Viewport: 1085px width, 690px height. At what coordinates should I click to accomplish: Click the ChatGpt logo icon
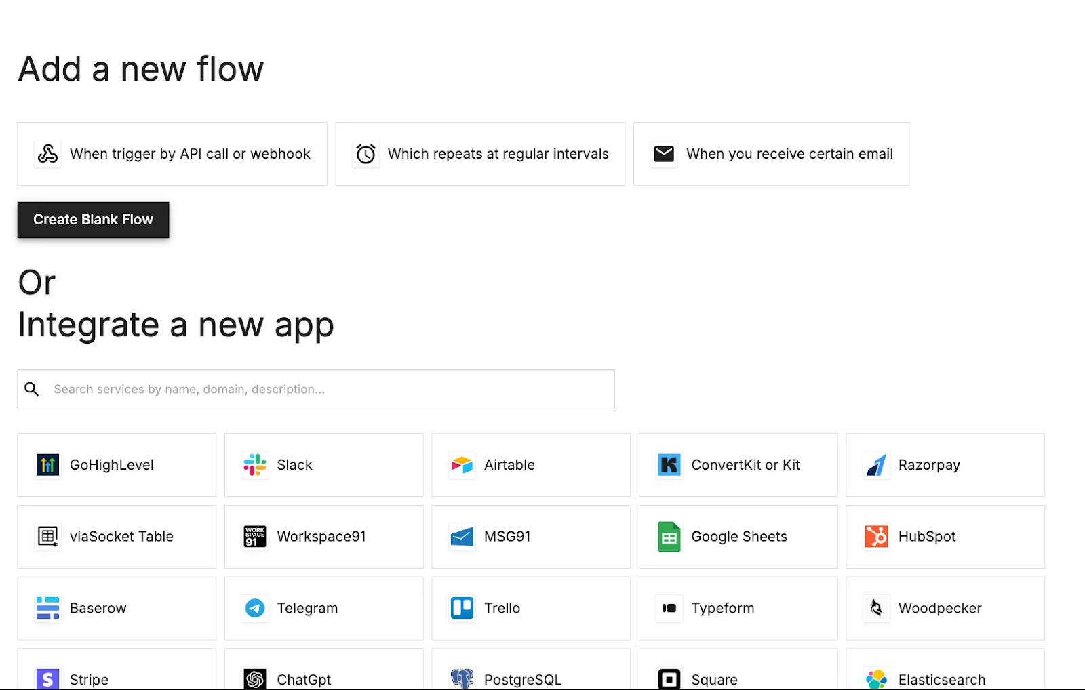tap(255, 679)
